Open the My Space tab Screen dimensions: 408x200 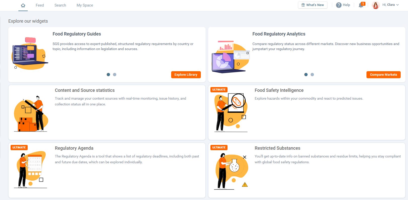[85, 5]
